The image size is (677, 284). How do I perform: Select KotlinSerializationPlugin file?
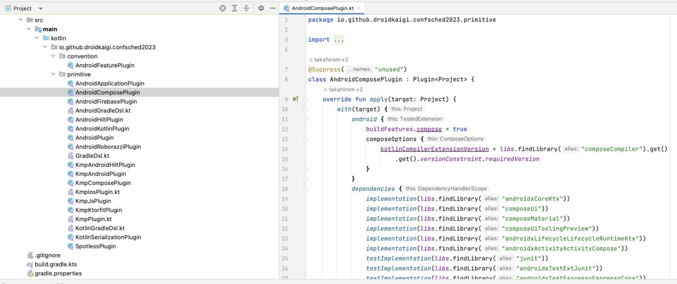click(x=104, y=237)
